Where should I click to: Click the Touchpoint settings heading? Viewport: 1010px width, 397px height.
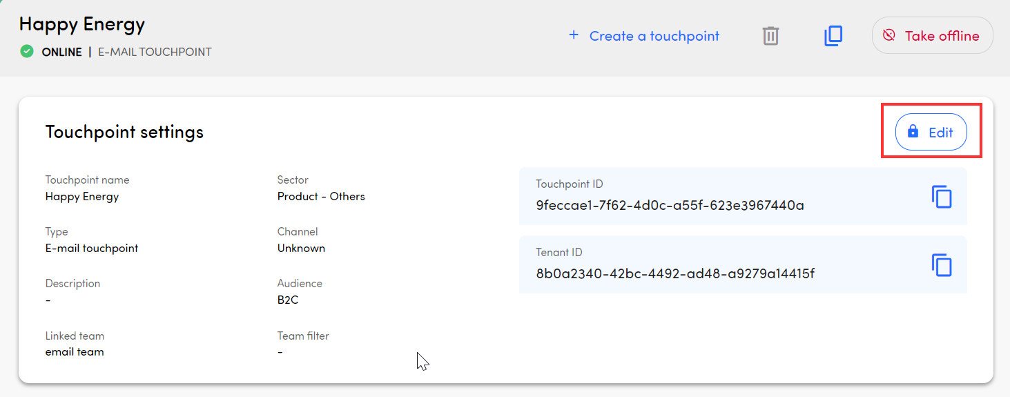124,132
